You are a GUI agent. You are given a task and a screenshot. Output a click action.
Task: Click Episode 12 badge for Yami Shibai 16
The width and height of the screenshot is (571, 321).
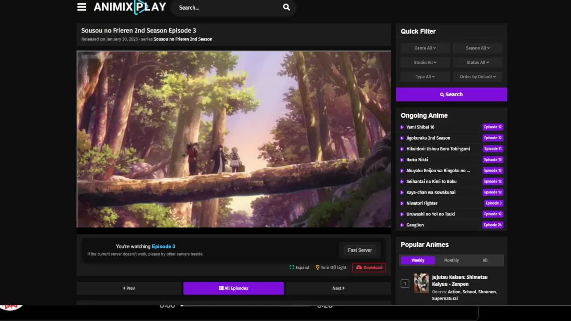(x=493, y=127)
